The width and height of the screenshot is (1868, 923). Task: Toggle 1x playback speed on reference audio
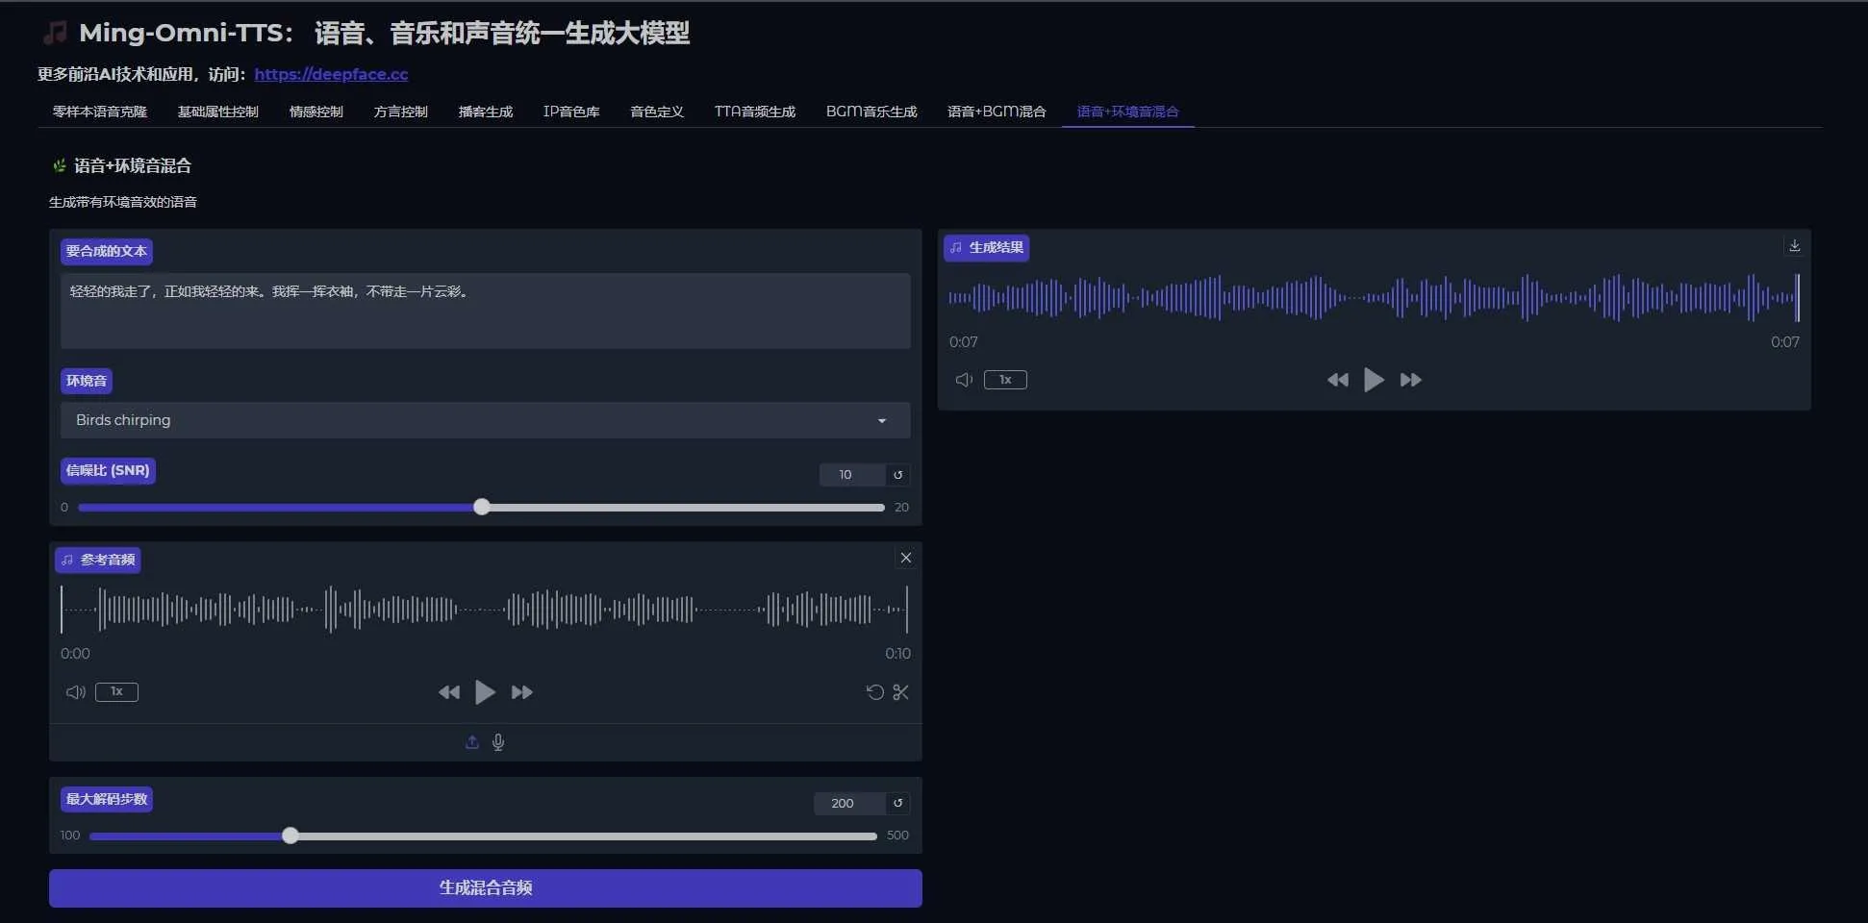pos(116,691)
